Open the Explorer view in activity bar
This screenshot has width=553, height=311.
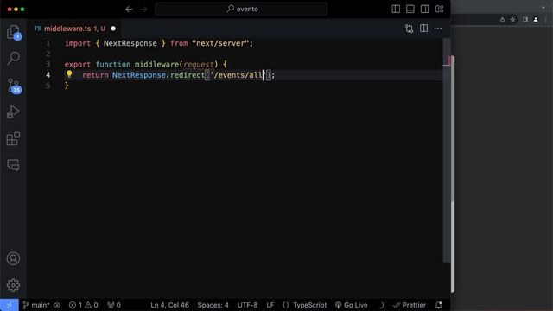pyautogui.click(x=14, y=32)
